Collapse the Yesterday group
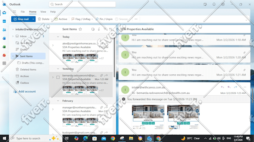254x142 pixels. [x=58, y=69]
